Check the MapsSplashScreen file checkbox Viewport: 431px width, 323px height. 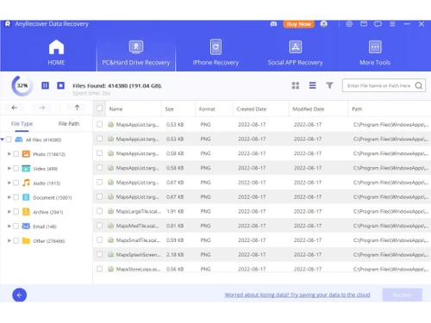99,254
